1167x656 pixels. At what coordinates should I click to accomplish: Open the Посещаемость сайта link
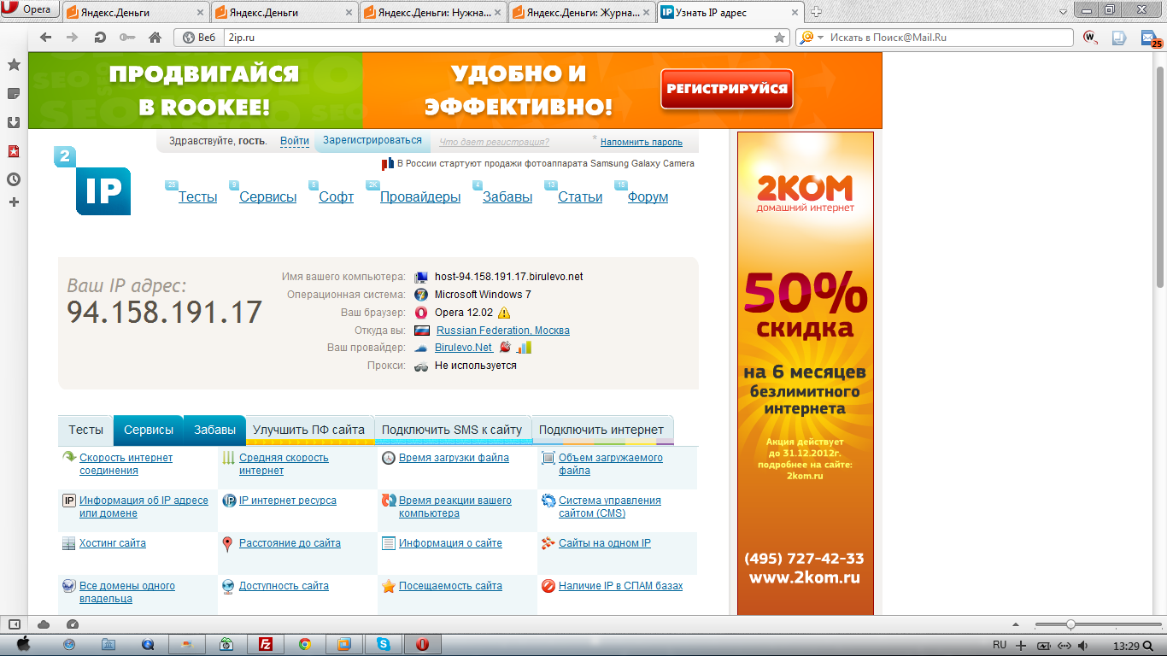click(450, 586)
